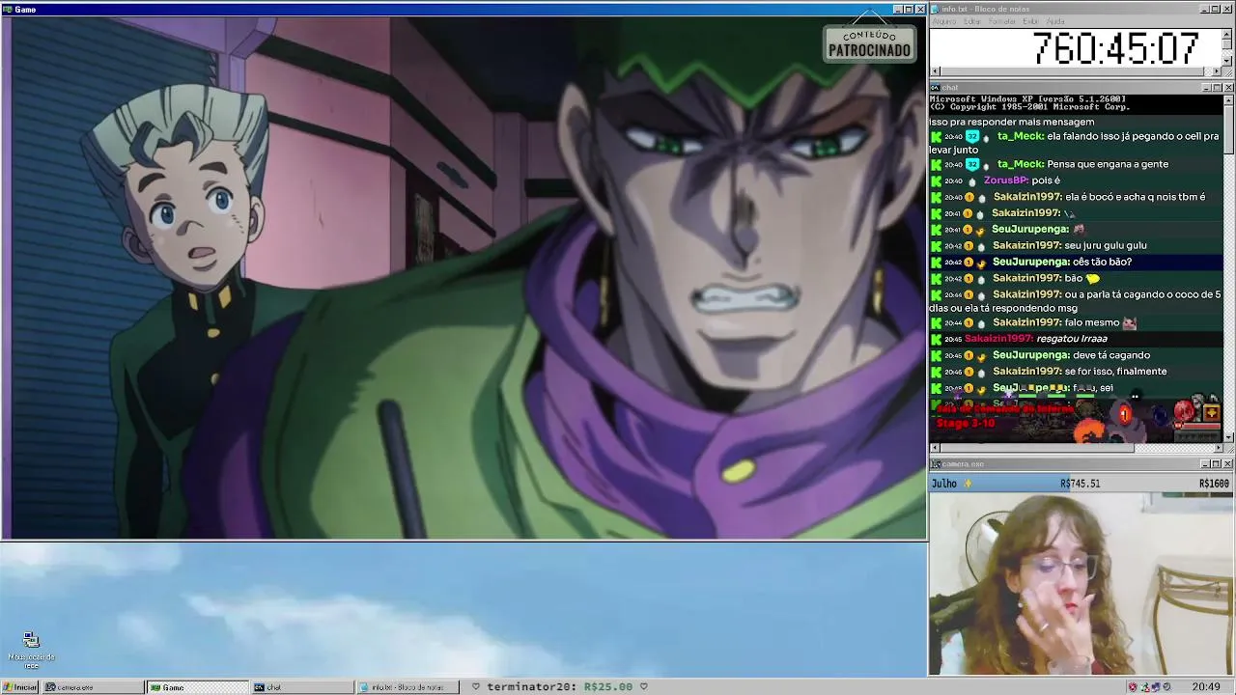Click the taskbar clock showing 20:49
Image resolution: width=1236 pixels, height=695 pixels.
[x=1206, y=687]
